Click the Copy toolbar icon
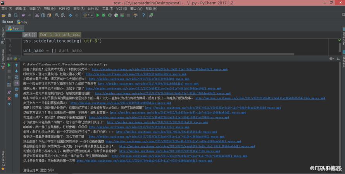Screen dimensions: 345x174 point(43,15)
